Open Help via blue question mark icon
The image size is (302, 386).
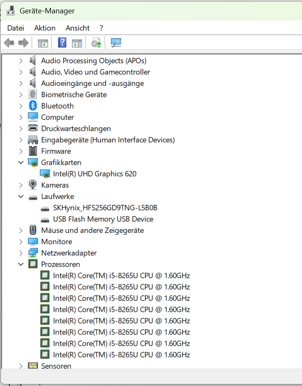click(x=62, y=43)
